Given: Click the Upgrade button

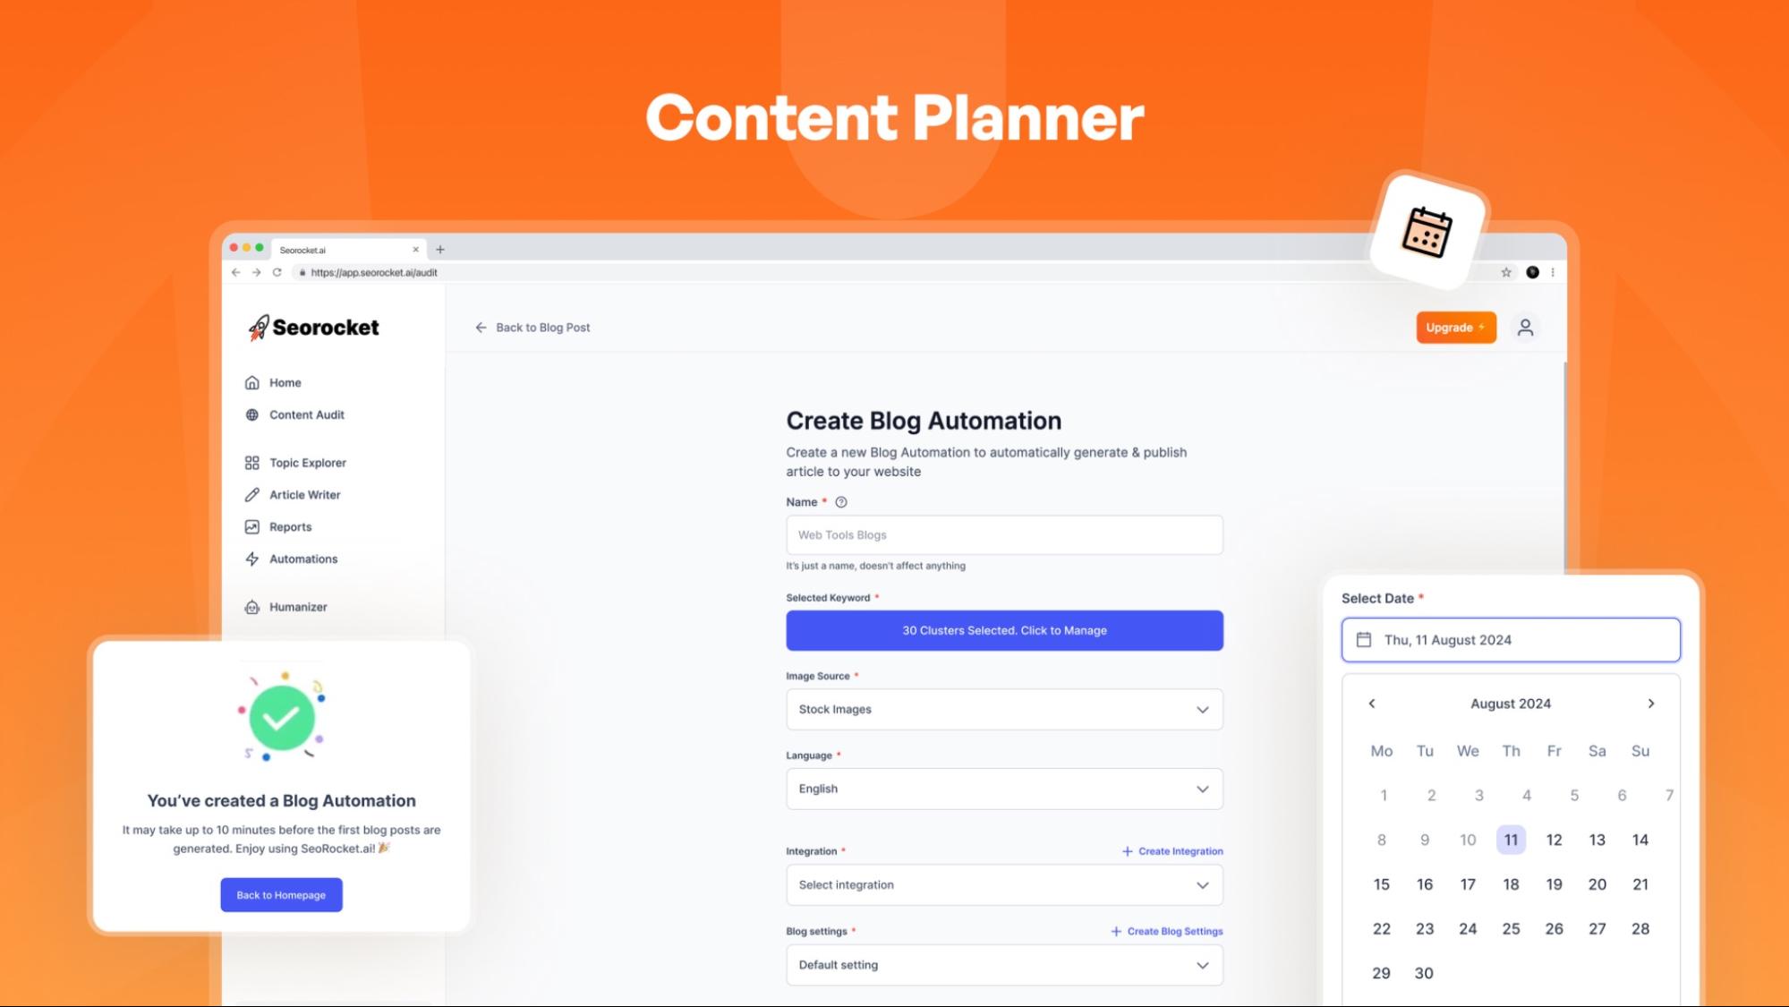Looking at the screenshot, I should click(1453, 327).
